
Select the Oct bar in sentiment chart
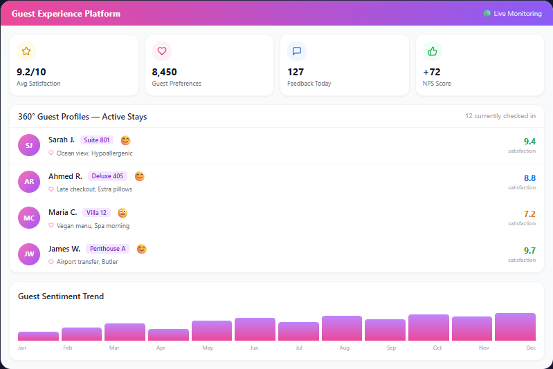click(428, 328)
